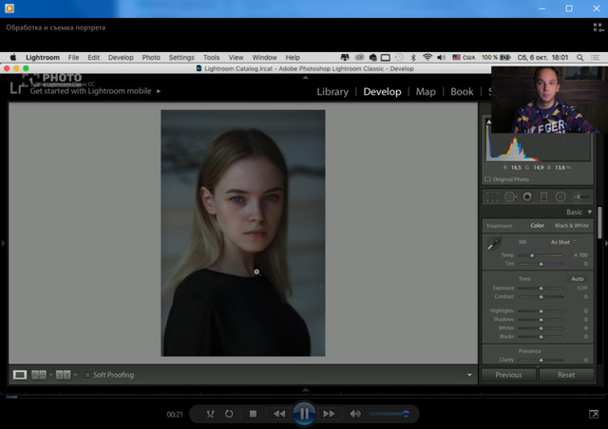Select the White Balance eyedropper tool
This screenshot has height=429, width=608.
(x=492, y=245)
